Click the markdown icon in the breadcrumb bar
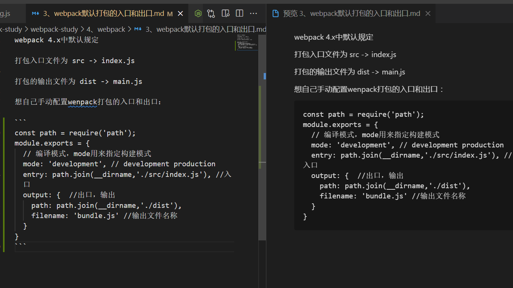This screenshot has width=513, height=288. [138, 29]
